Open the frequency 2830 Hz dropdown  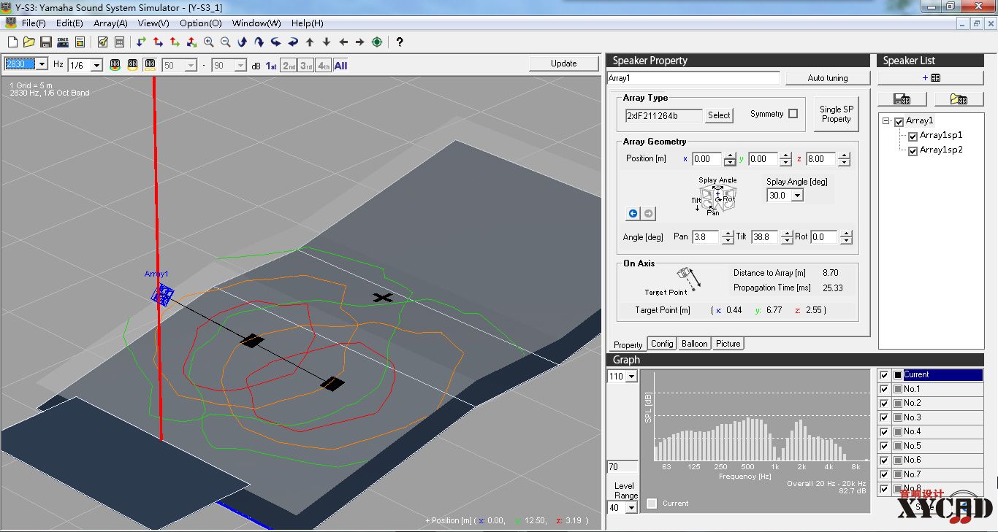42,64
